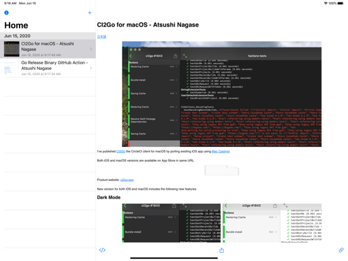Select CI2Go for macOS list item
348x261 pixels.
(x=48, y=49)
